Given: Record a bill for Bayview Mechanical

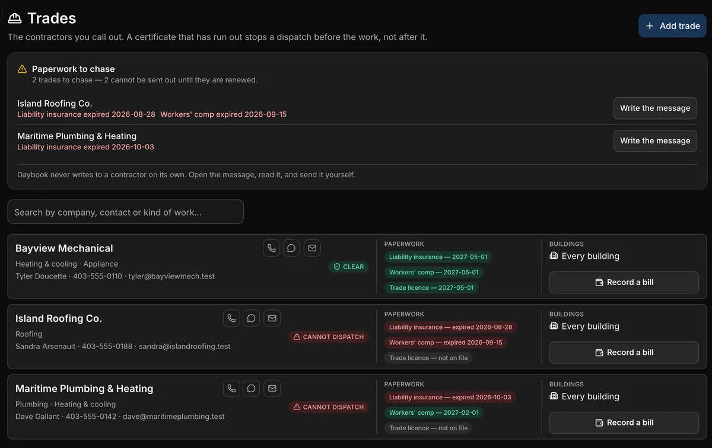Looking at the screenshot, I should coord(624,283).
